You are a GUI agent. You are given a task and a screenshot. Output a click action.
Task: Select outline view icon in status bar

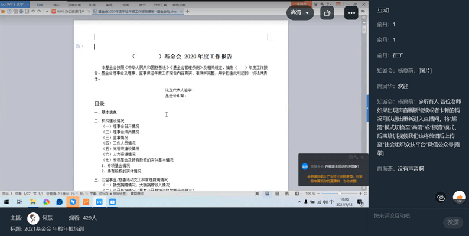click(277, 194)
